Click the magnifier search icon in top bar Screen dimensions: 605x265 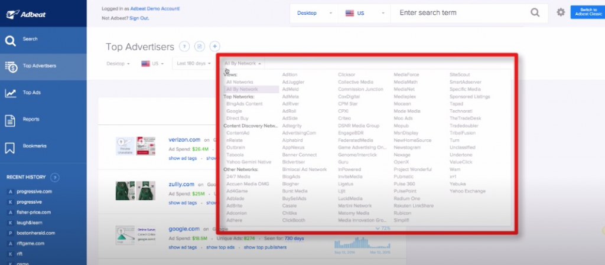click(x=535, y=13)
